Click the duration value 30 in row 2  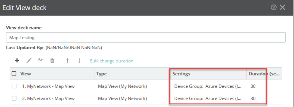click(253, 98)
